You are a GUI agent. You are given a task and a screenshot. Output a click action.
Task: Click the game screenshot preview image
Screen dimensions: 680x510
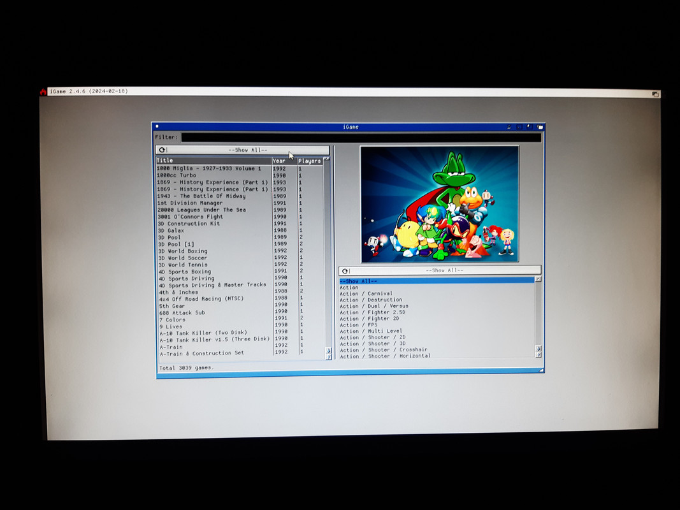pyautogui.click(x=440, y=204)
